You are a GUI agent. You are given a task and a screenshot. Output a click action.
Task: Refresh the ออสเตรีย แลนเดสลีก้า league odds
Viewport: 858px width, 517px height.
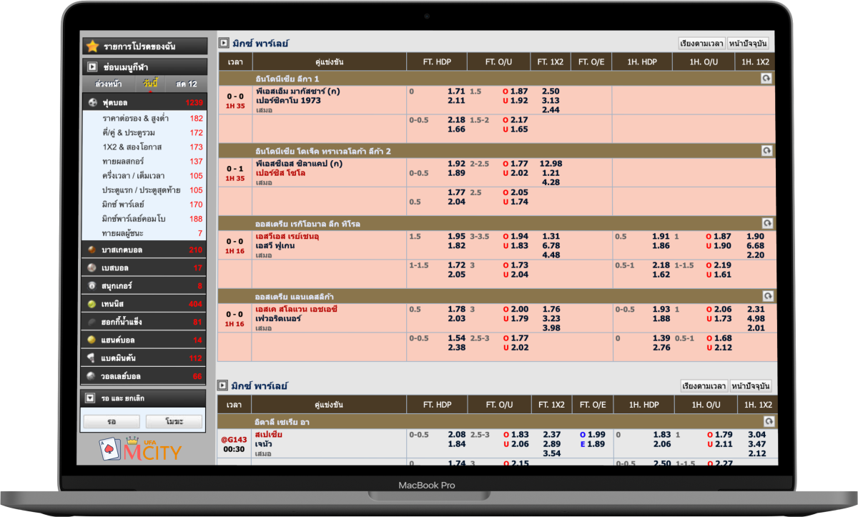coord(766,296)
